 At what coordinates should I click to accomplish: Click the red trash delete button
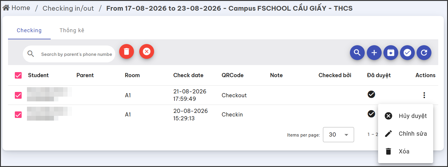(127, 51)
